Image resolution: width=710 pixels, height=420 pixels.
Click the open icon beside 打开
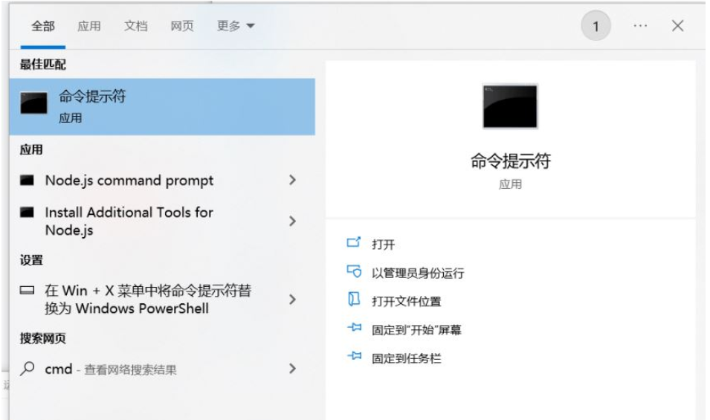354,242
